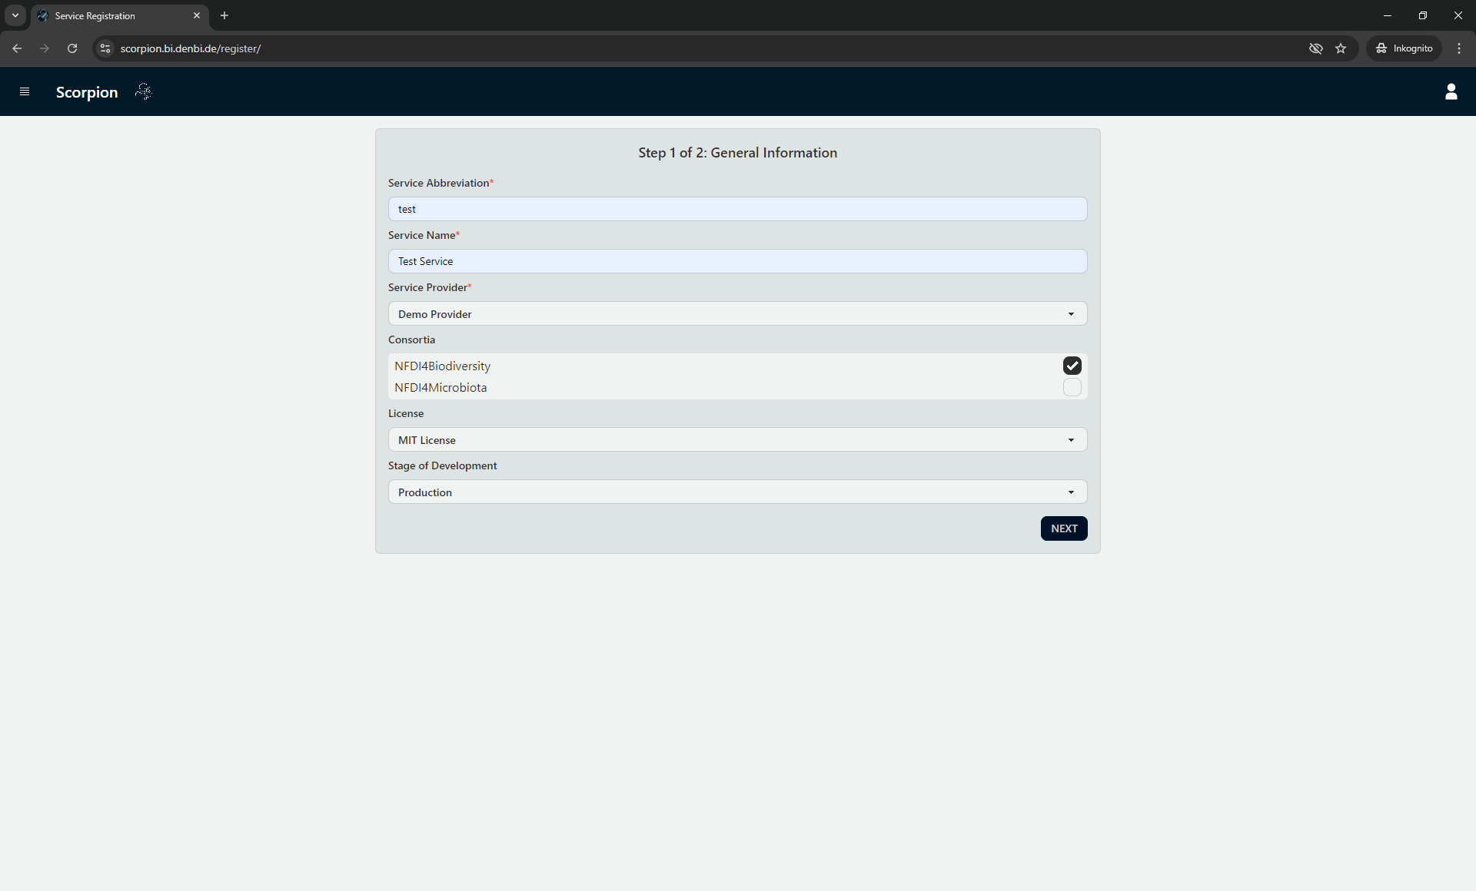The image size is (1476, 891).
Task: Select the Service Registration tab
Action: point(120,15)
